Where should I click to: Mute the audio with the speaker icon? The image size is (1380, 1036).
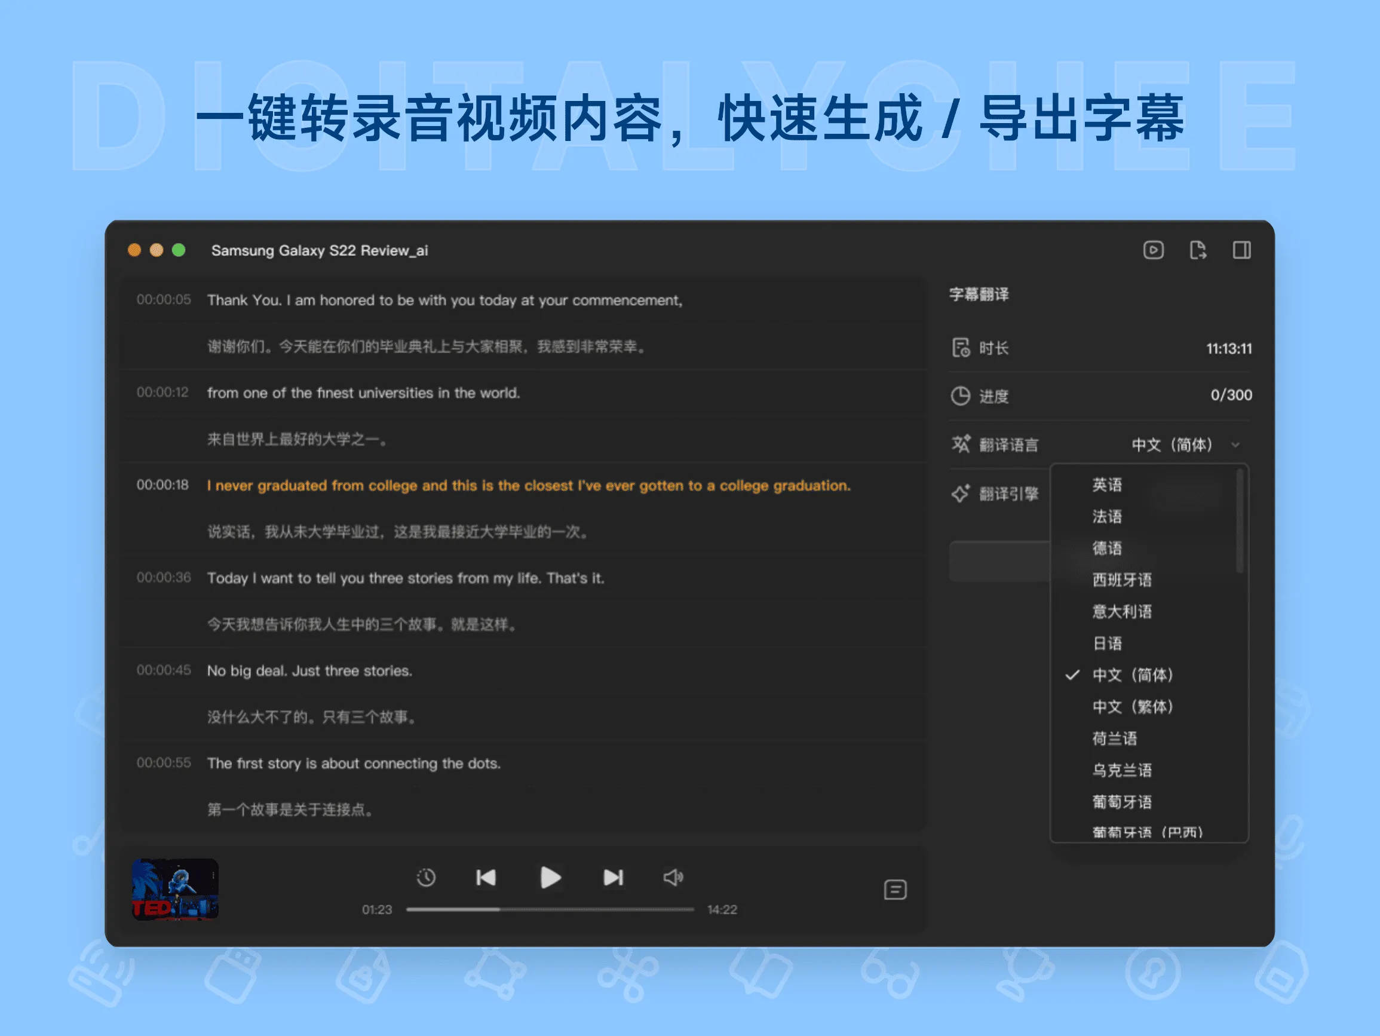point(673,878)
